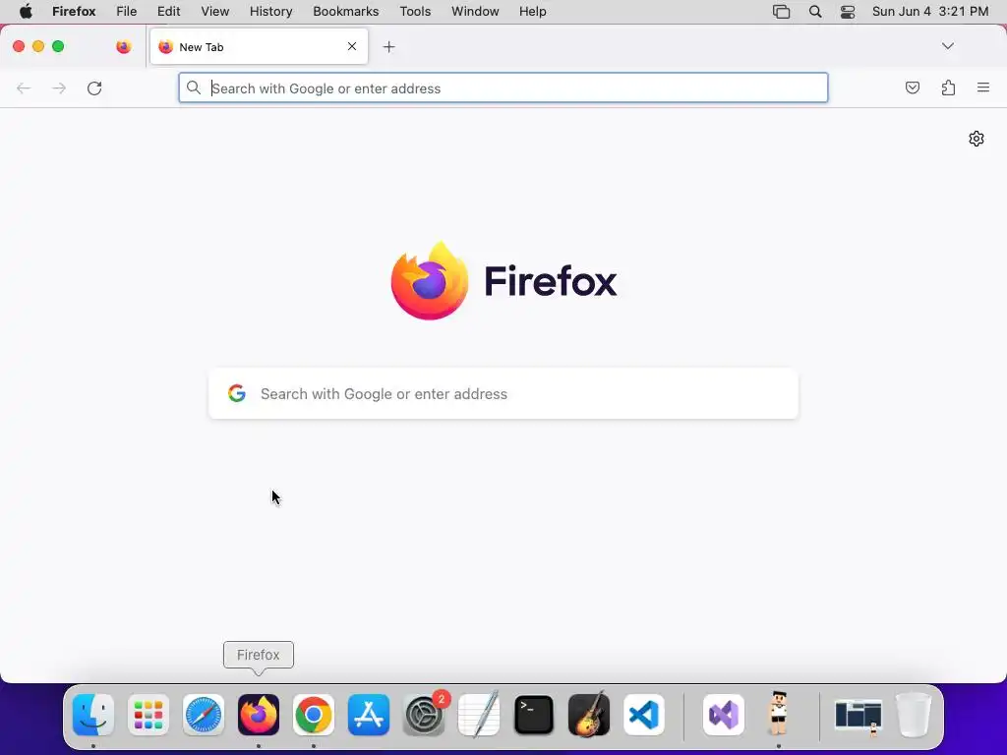Open the Firefox application menu in menu bar
Image resolution: width=1007 pixels, height=755 pixels.
point(74,12)
